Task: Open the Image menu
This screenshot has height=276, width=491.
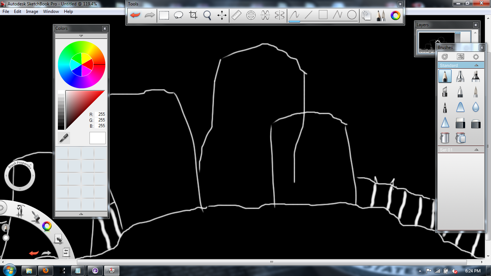Action: [x=32, y=11]
